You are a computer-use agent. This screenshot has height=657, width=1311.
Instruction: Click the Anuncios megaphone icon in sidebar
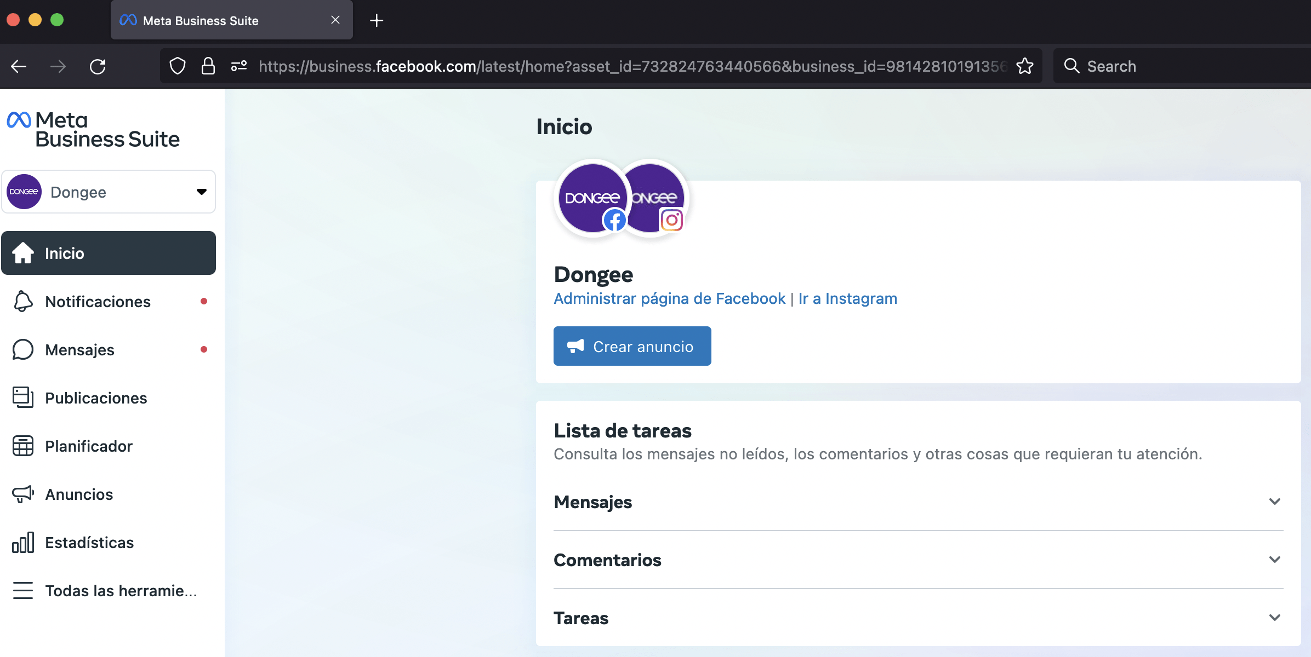coord(23,494)
